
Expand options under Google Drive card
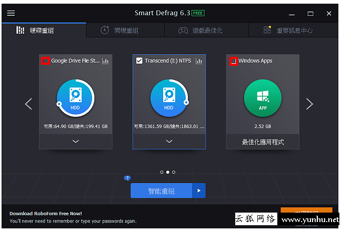(x=75, y=142)
